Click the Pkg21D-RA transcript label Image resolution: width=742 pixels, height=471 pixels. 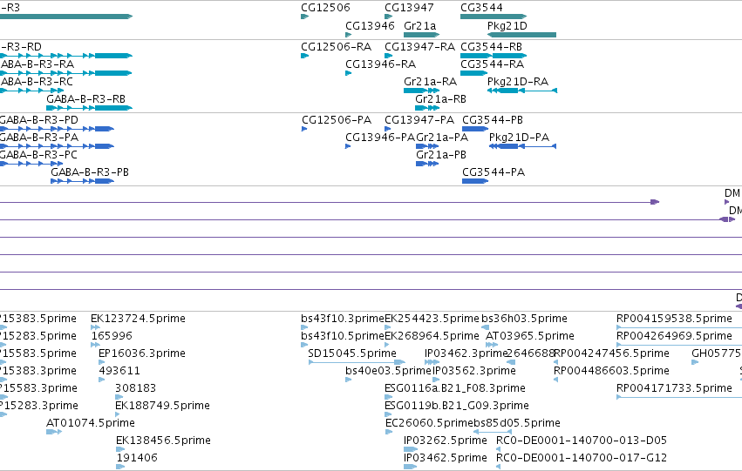[518, 82]
